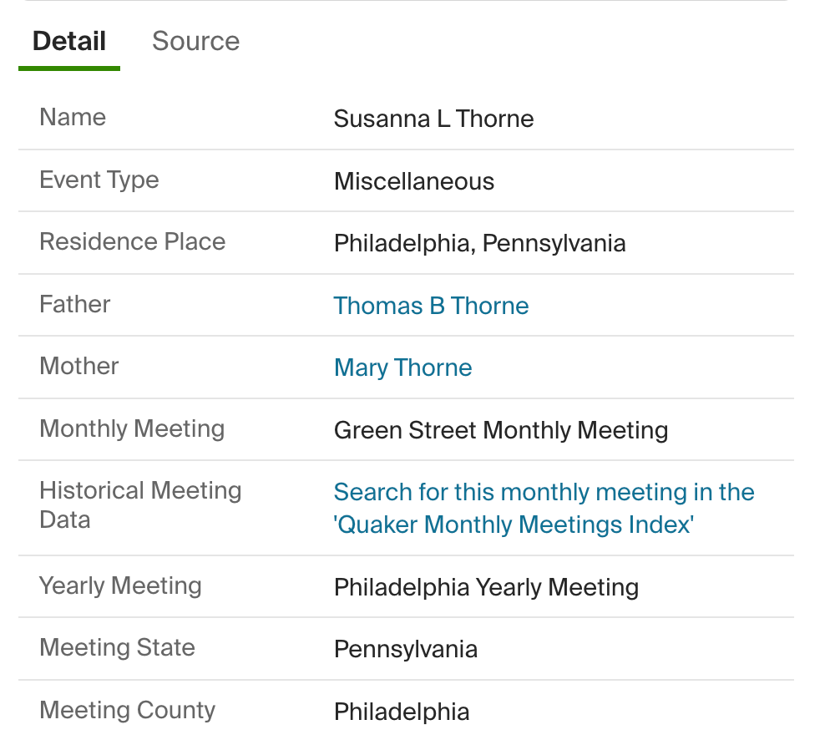
Task: Click the name value Susanna L Thorne
Action: pyautogui.click(x=433, y=119)
